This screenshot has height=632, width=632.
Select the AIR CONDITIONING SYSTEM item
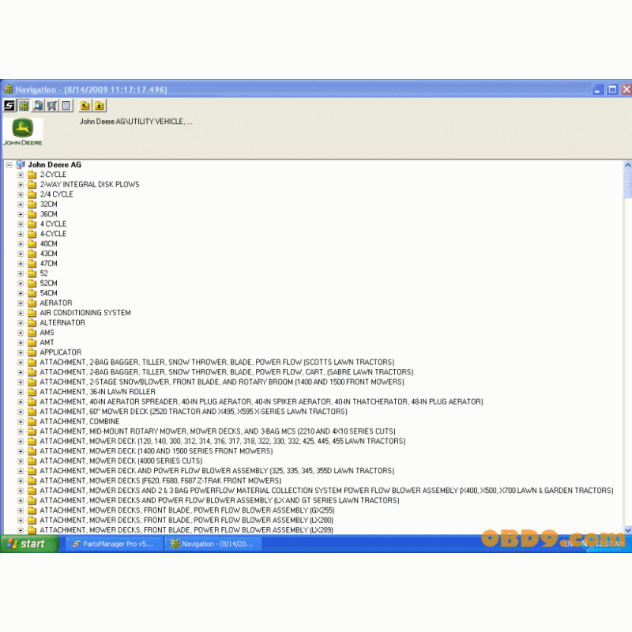point(85,313)
